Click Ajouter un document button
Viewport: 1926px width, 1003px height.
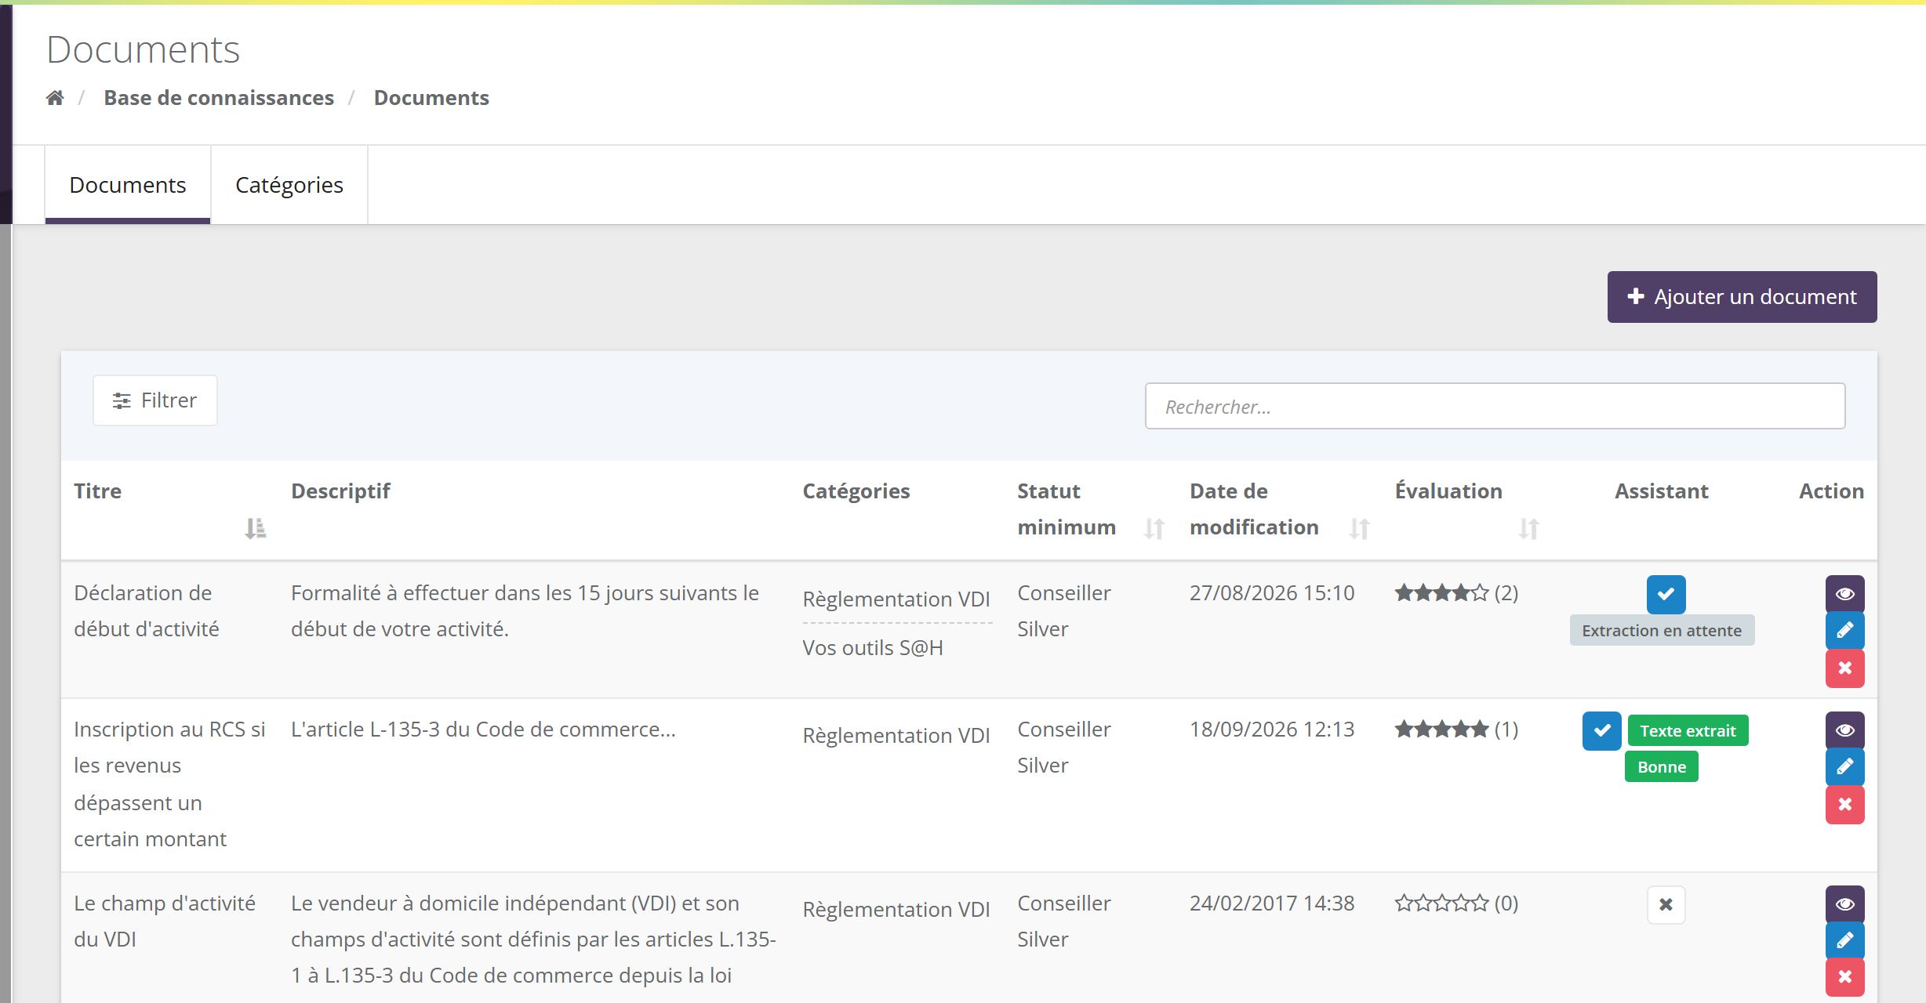(1742, 297)
